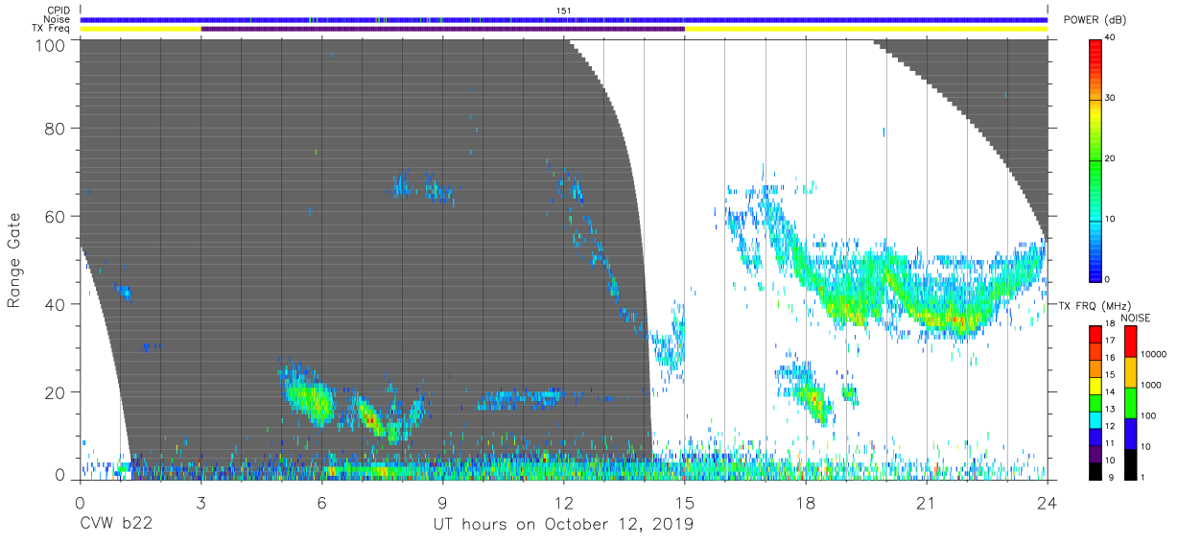
Task: Select the CPID label
Action: tap(59, 11)
